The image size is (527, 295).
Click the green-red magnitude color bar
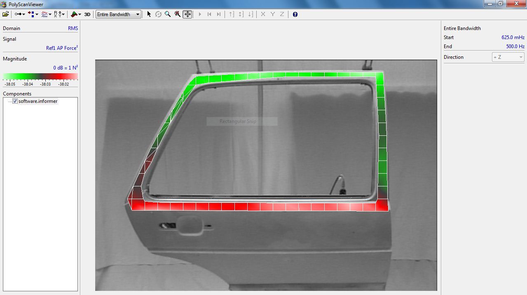coord(40,77)
